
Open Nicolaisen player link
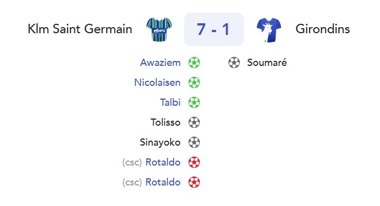[158, 83]
